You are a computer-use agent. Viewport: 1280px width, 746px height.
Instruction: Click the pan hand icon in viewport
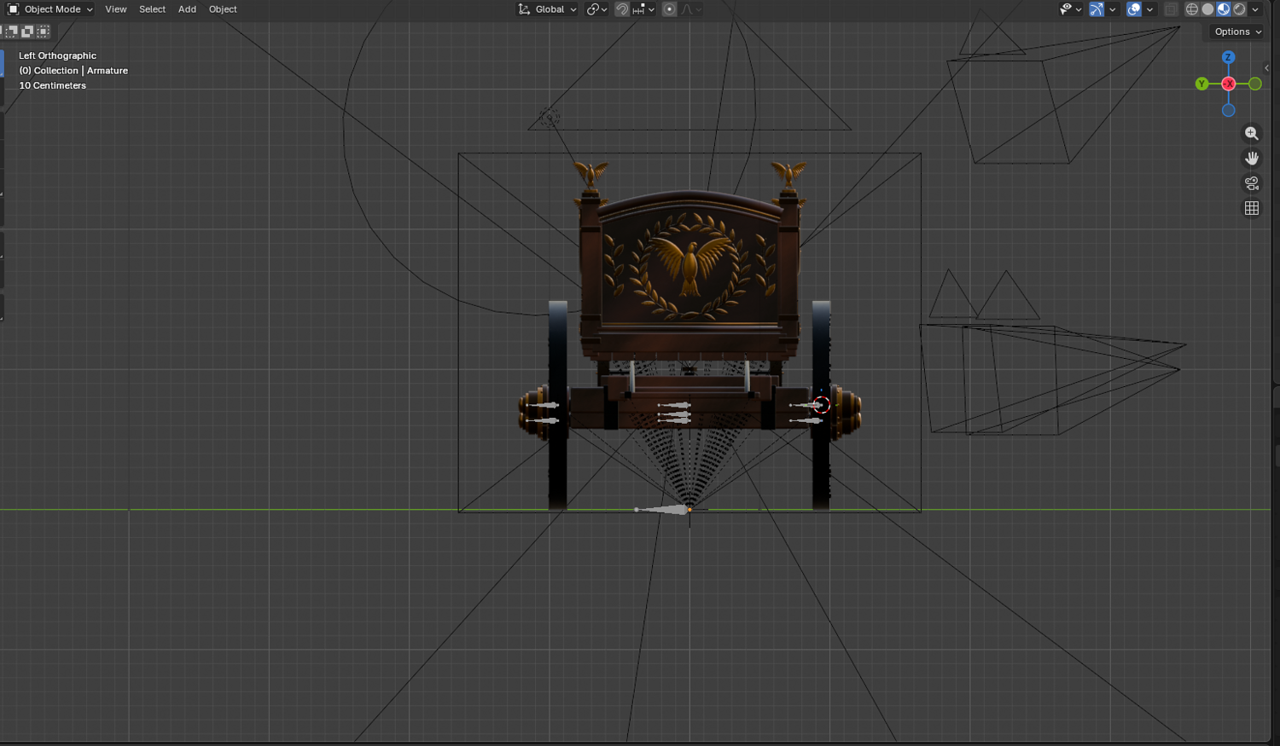click(1252, 159)
